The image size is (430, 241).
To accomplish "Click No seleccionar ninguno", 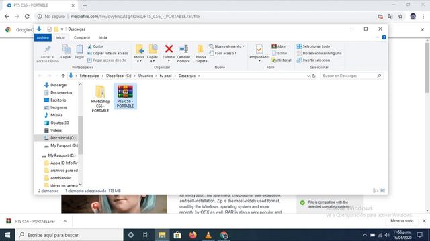I will tap(319, 53).
